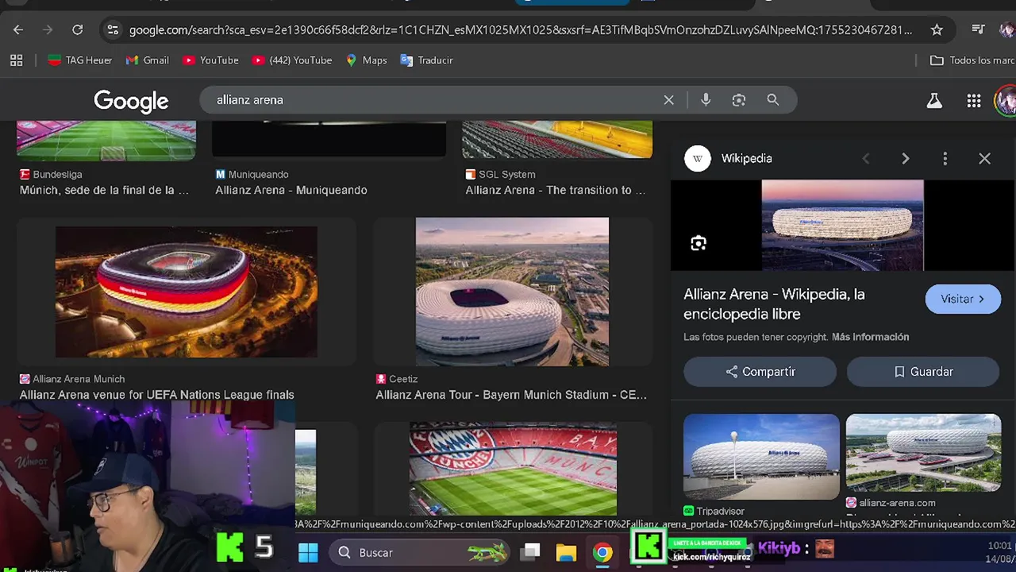This screenshot has width=1016, height=572.
Task: Open the Allianz Arena - Muniqueando result
Action: 291,190
